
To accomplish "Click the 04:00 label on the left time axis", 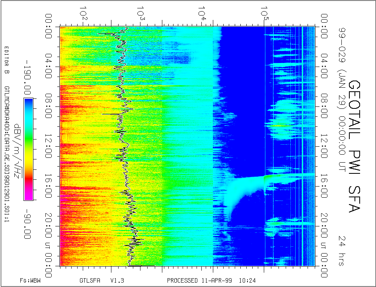I will click(x=48, y=66).
